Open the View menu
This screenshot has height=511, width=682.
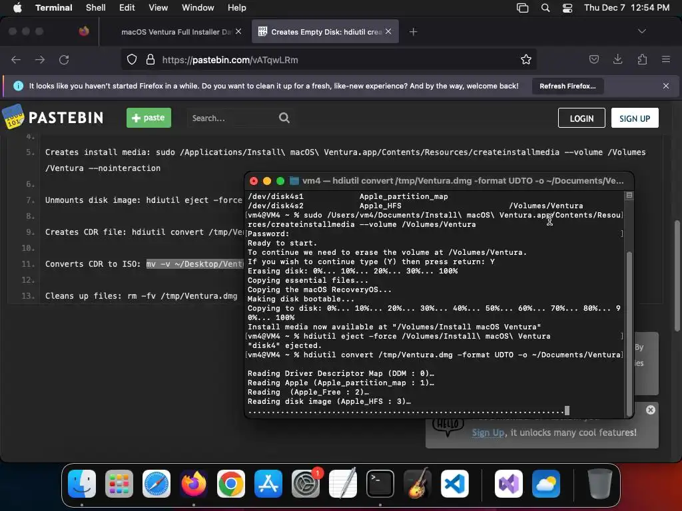pyautogui.click(x=159, y=7)
